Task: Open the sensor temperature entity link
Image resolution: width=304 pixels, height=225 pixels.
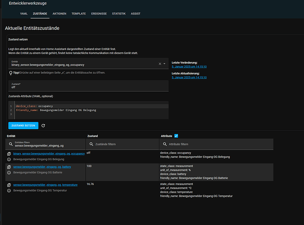Action: 45,185
